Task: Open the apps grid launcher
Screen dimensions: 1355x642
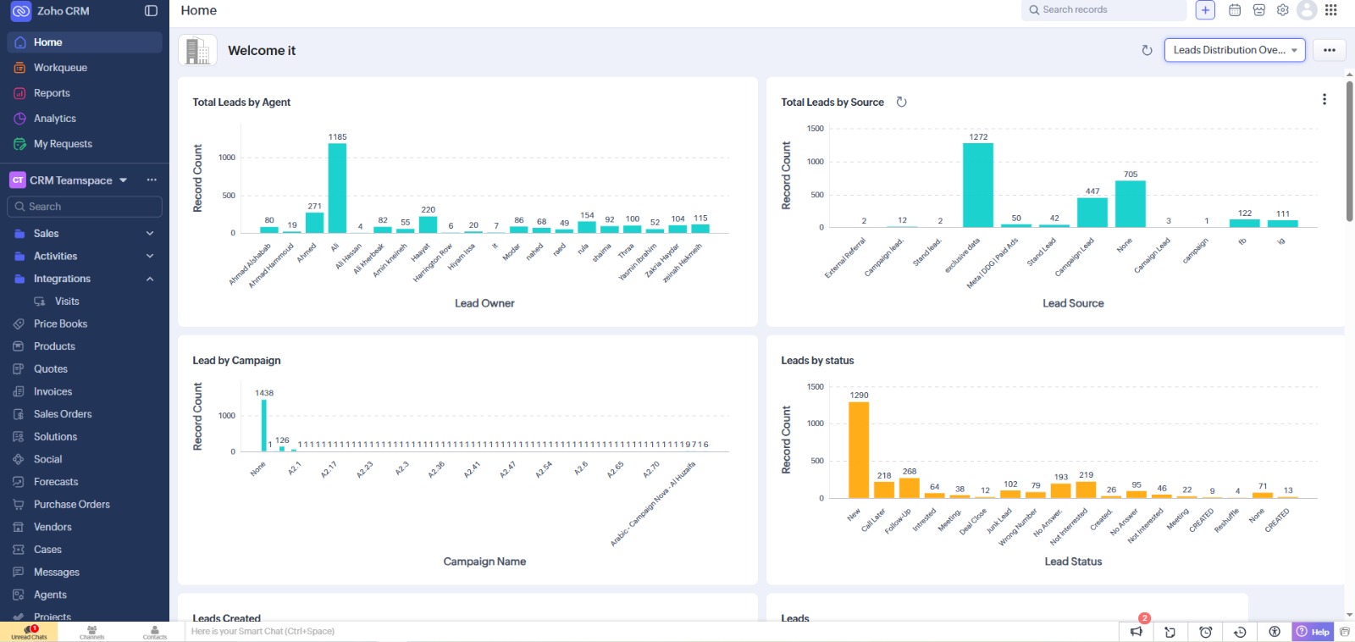Action: [x=1331, y=10]
